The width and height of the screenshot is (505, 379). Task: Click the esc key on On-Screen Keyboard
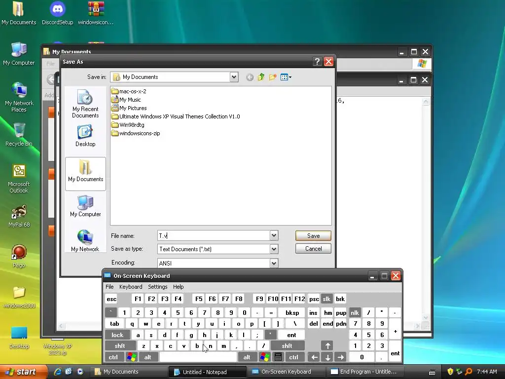pyautogui.click(x=111, y=299)
